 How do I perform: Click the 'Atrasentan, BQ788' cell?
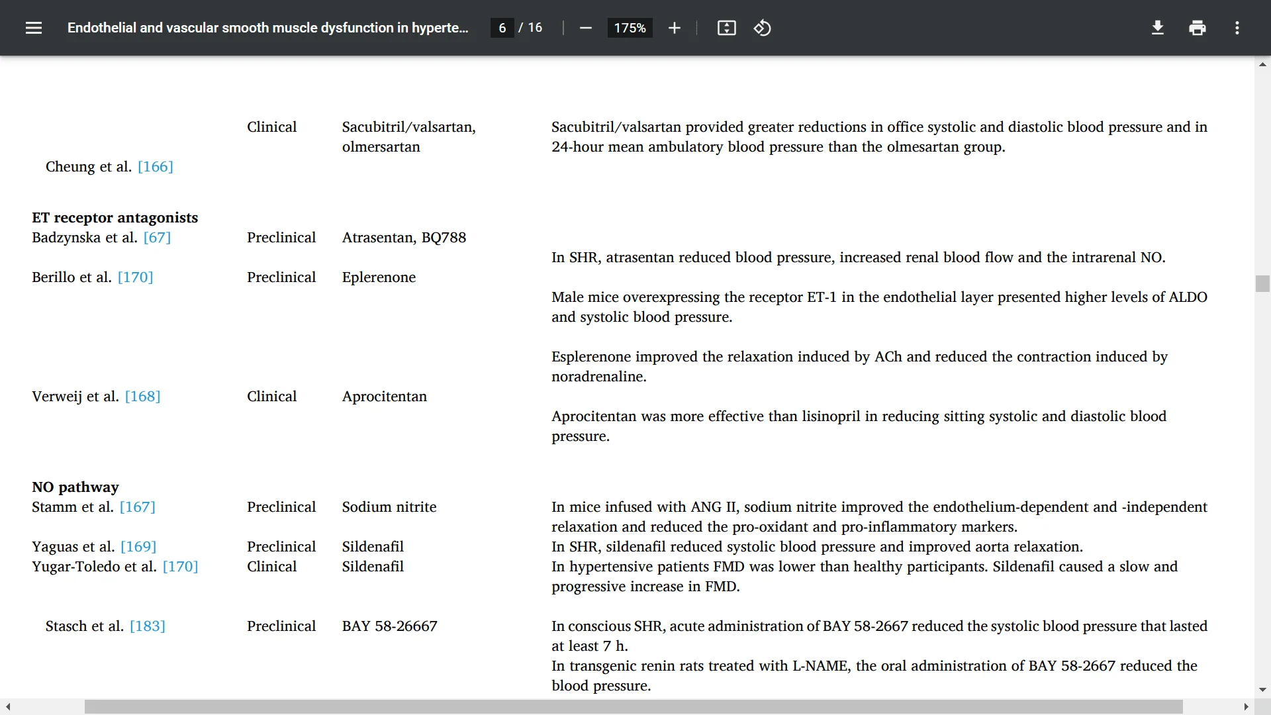404,238
